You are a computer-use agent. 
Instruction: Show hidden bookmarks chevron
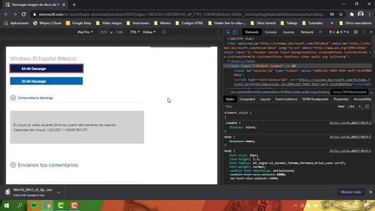(332, 23)
